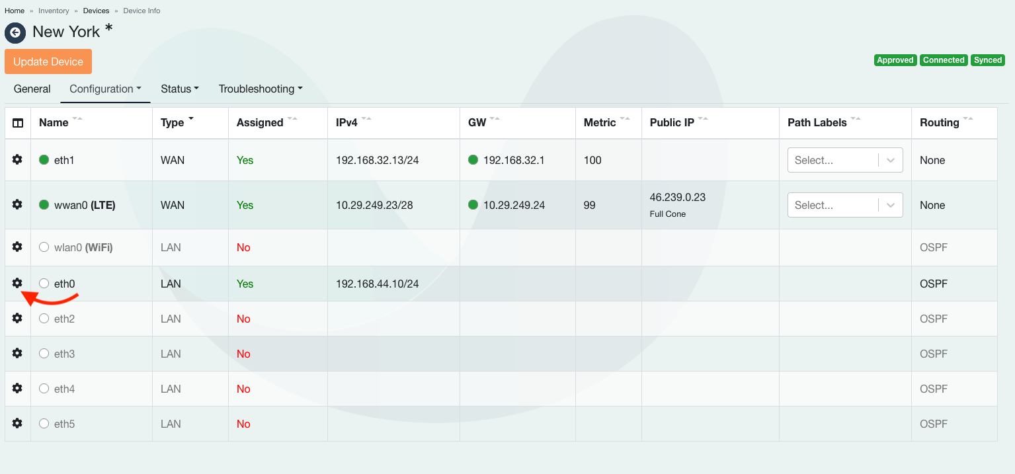Click the eth0 row gear icon
The width and height of the screenshot is (1015, 474).
coord(17,283)
